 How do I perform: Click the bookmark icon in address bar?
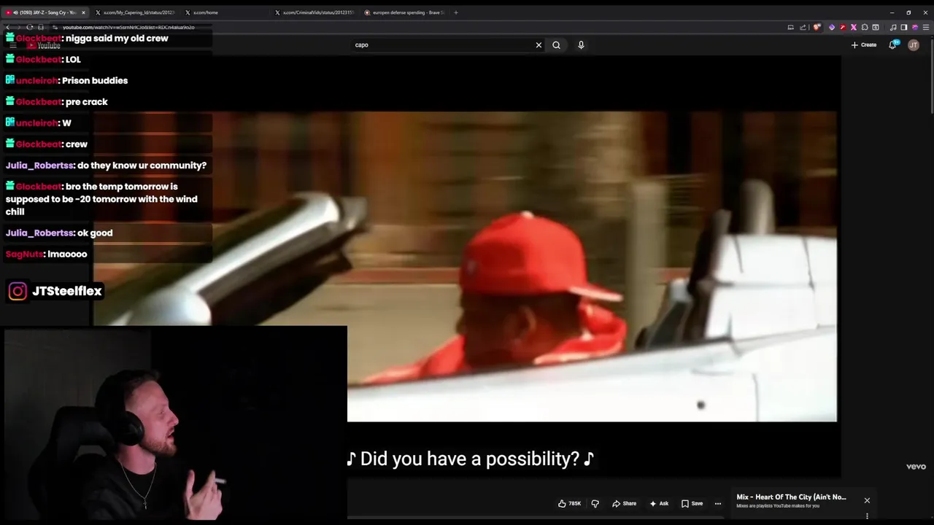[40, 27]
